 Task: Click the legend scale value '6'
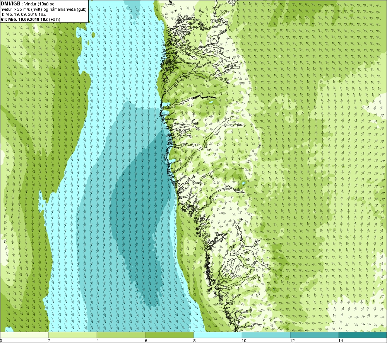[146, 341]
